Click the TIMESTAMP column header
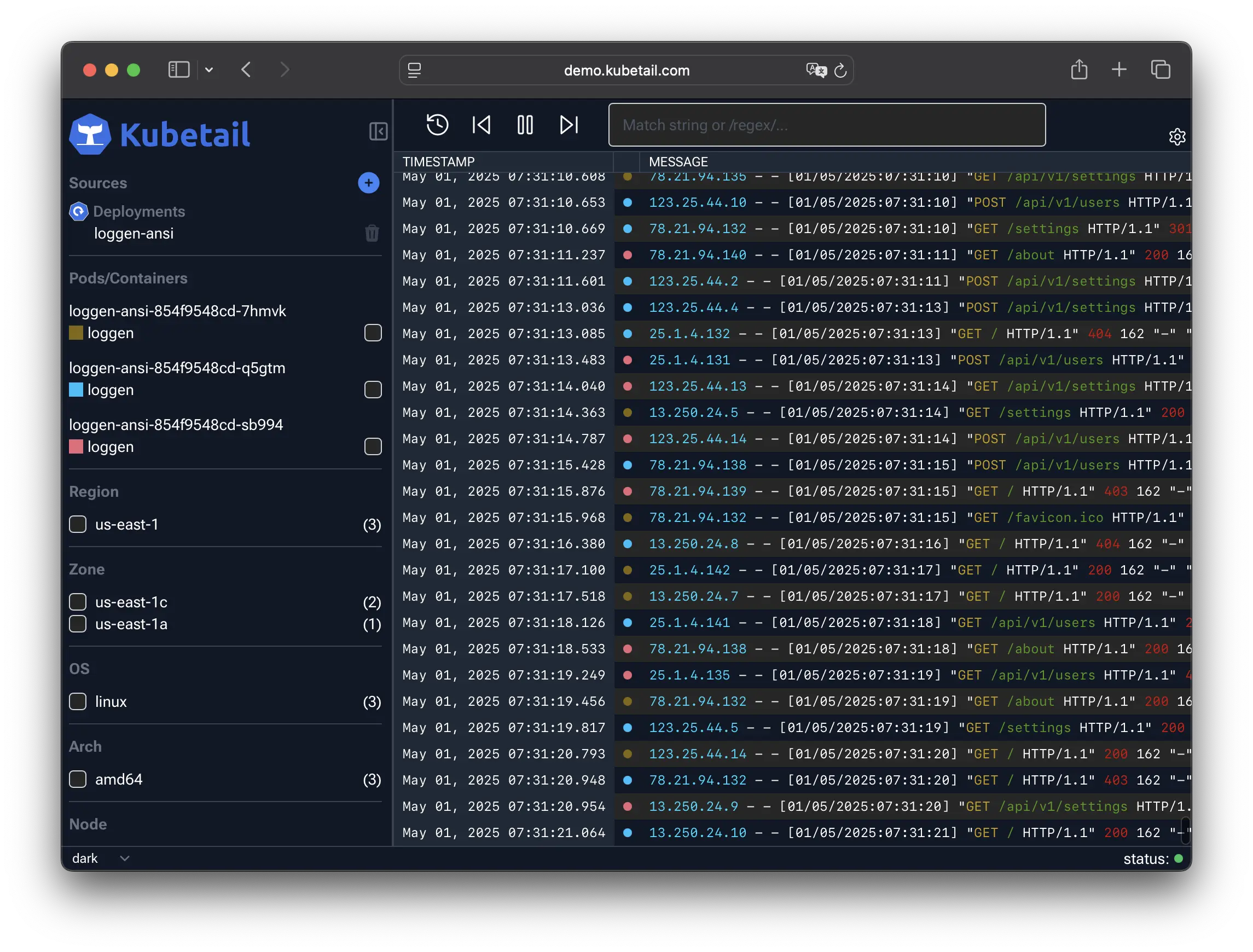Image resolution: width=1253 pixels, height=952 pixels. click(x=438, y=161)
